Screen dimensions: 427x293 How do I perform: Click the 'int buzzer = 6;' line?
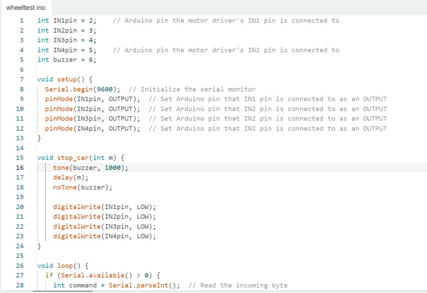(67, 60)
